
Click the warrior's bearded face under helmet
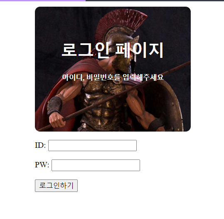(x=121, y=63)
